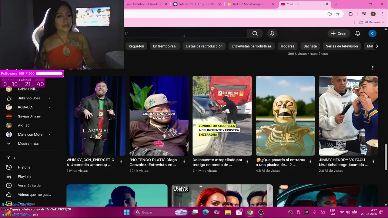Click the YouTube search input field
388x218 pixels.
click(x=185, y=33)
